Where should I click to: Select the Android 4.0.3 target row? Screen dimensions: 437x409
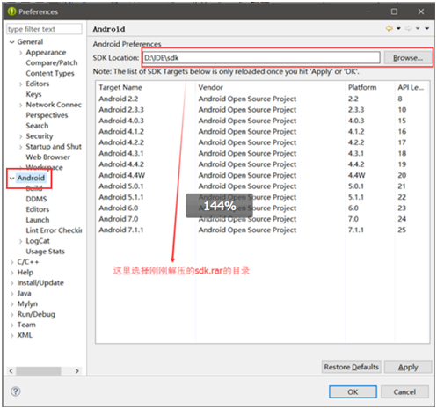click(263, 121)
